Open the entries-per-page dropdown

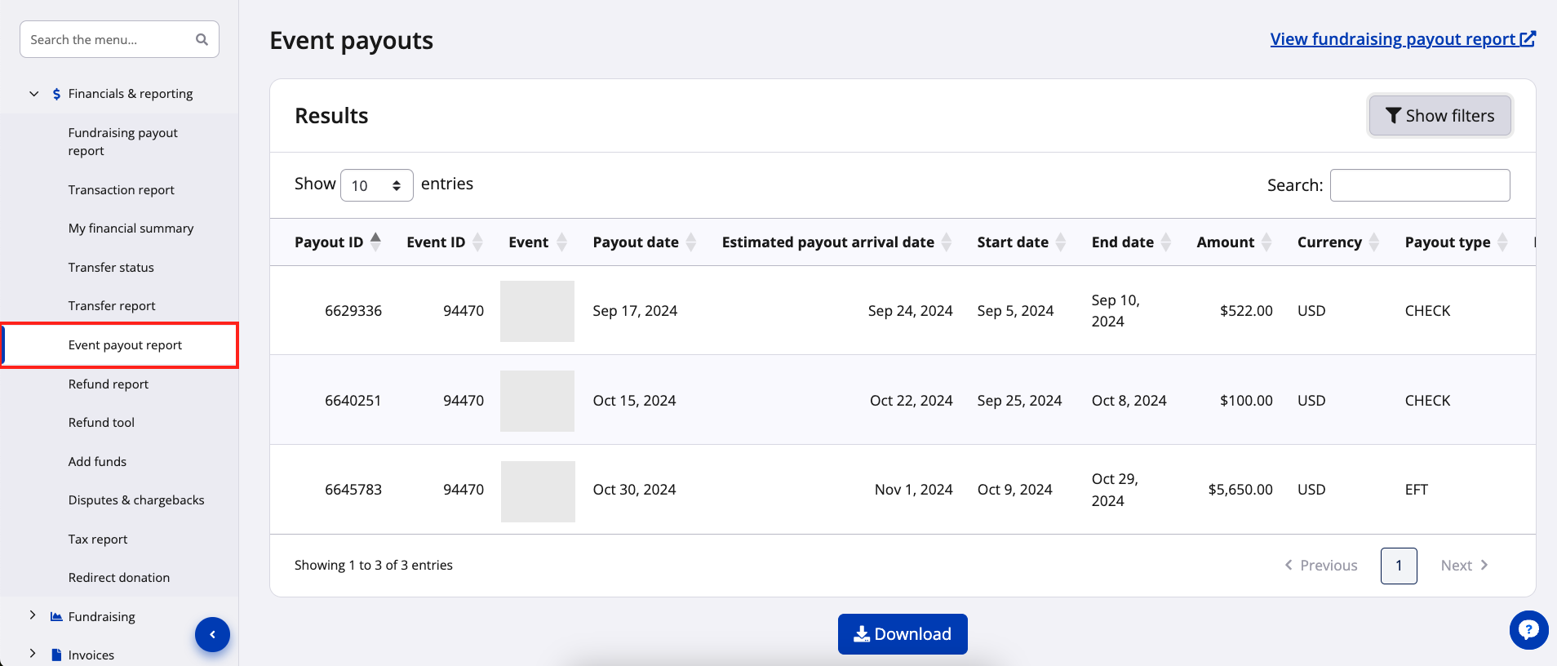coord(376,185)
